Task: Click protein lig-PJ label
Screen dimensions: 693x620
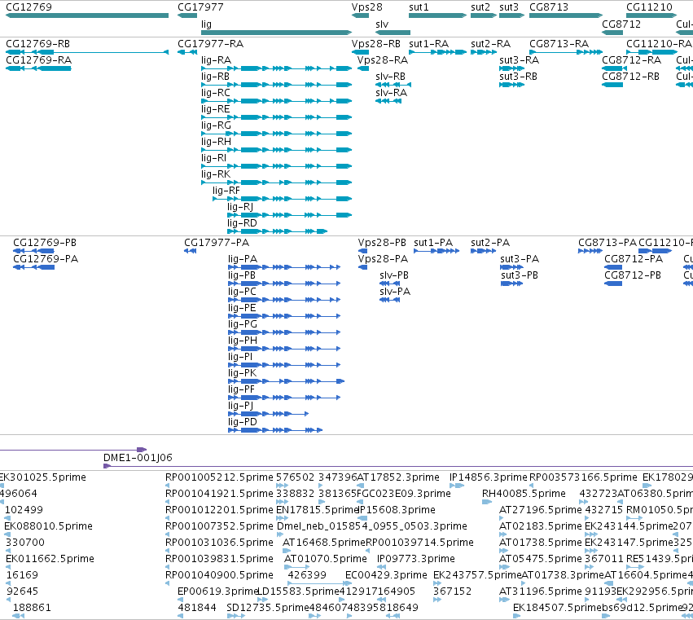Action: tap(240, 406)
